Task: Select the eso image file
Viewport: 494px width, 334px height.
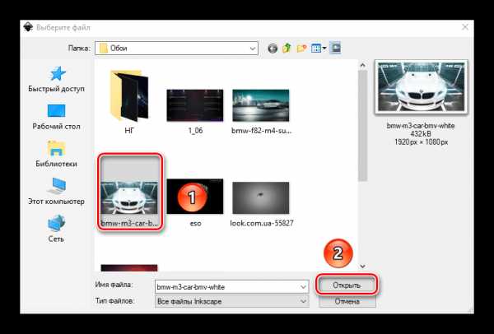Action: click(195, 202)
